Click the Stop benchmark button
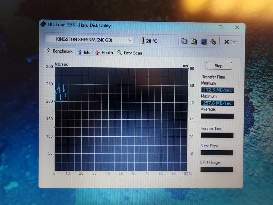This screenshot has height=205, width=273. (219, 66)
